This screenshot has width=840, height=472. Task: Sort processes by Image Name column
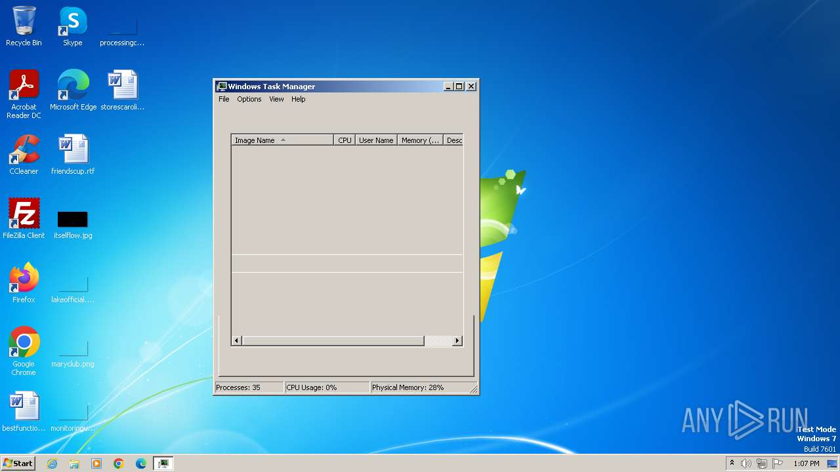point(282,140)
